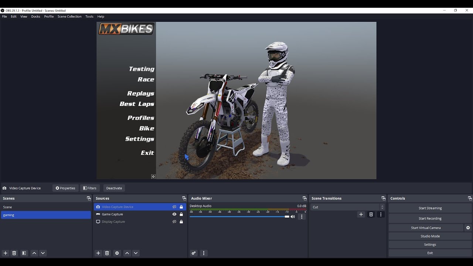Open scene filters icon in Scenes panel
The height and width of the screenshot is (266, 473).
24,253
